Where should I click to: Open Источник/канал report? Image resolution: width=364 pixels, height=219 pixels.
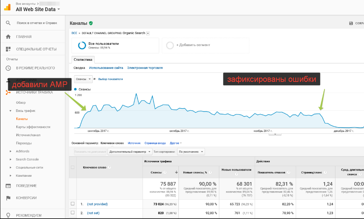pyautogui.click(x=28, y=135)
